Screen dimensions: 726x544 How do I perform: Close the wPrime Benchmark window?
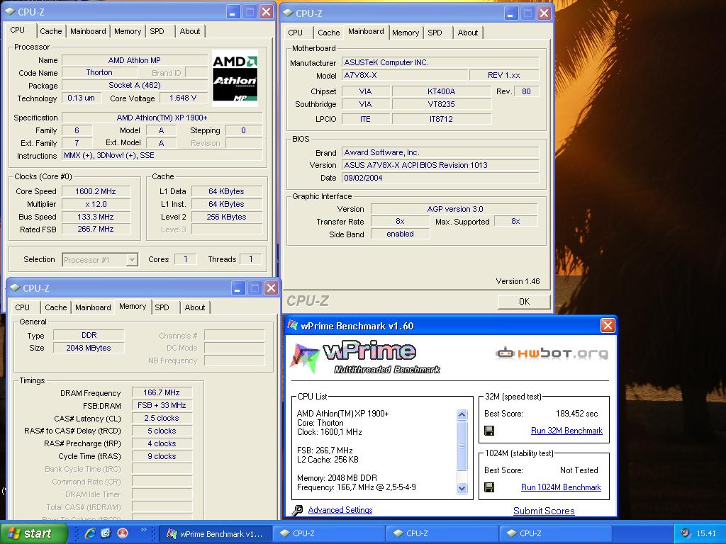coord(608,326)
